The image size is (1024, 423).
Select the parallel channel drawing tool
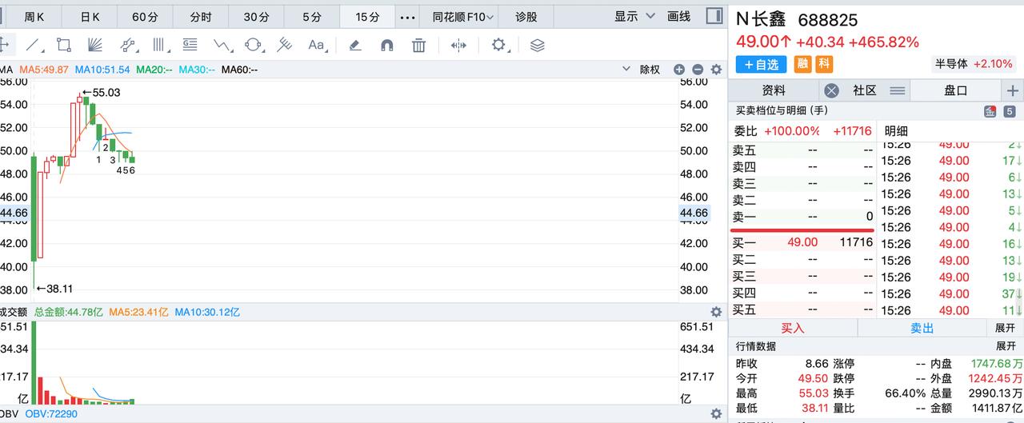point(128,45)
